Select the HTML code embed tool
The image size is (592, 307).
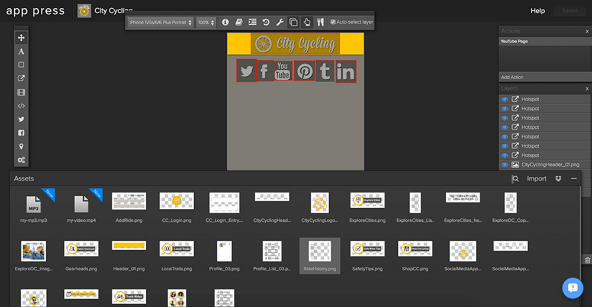pos(21,106)
